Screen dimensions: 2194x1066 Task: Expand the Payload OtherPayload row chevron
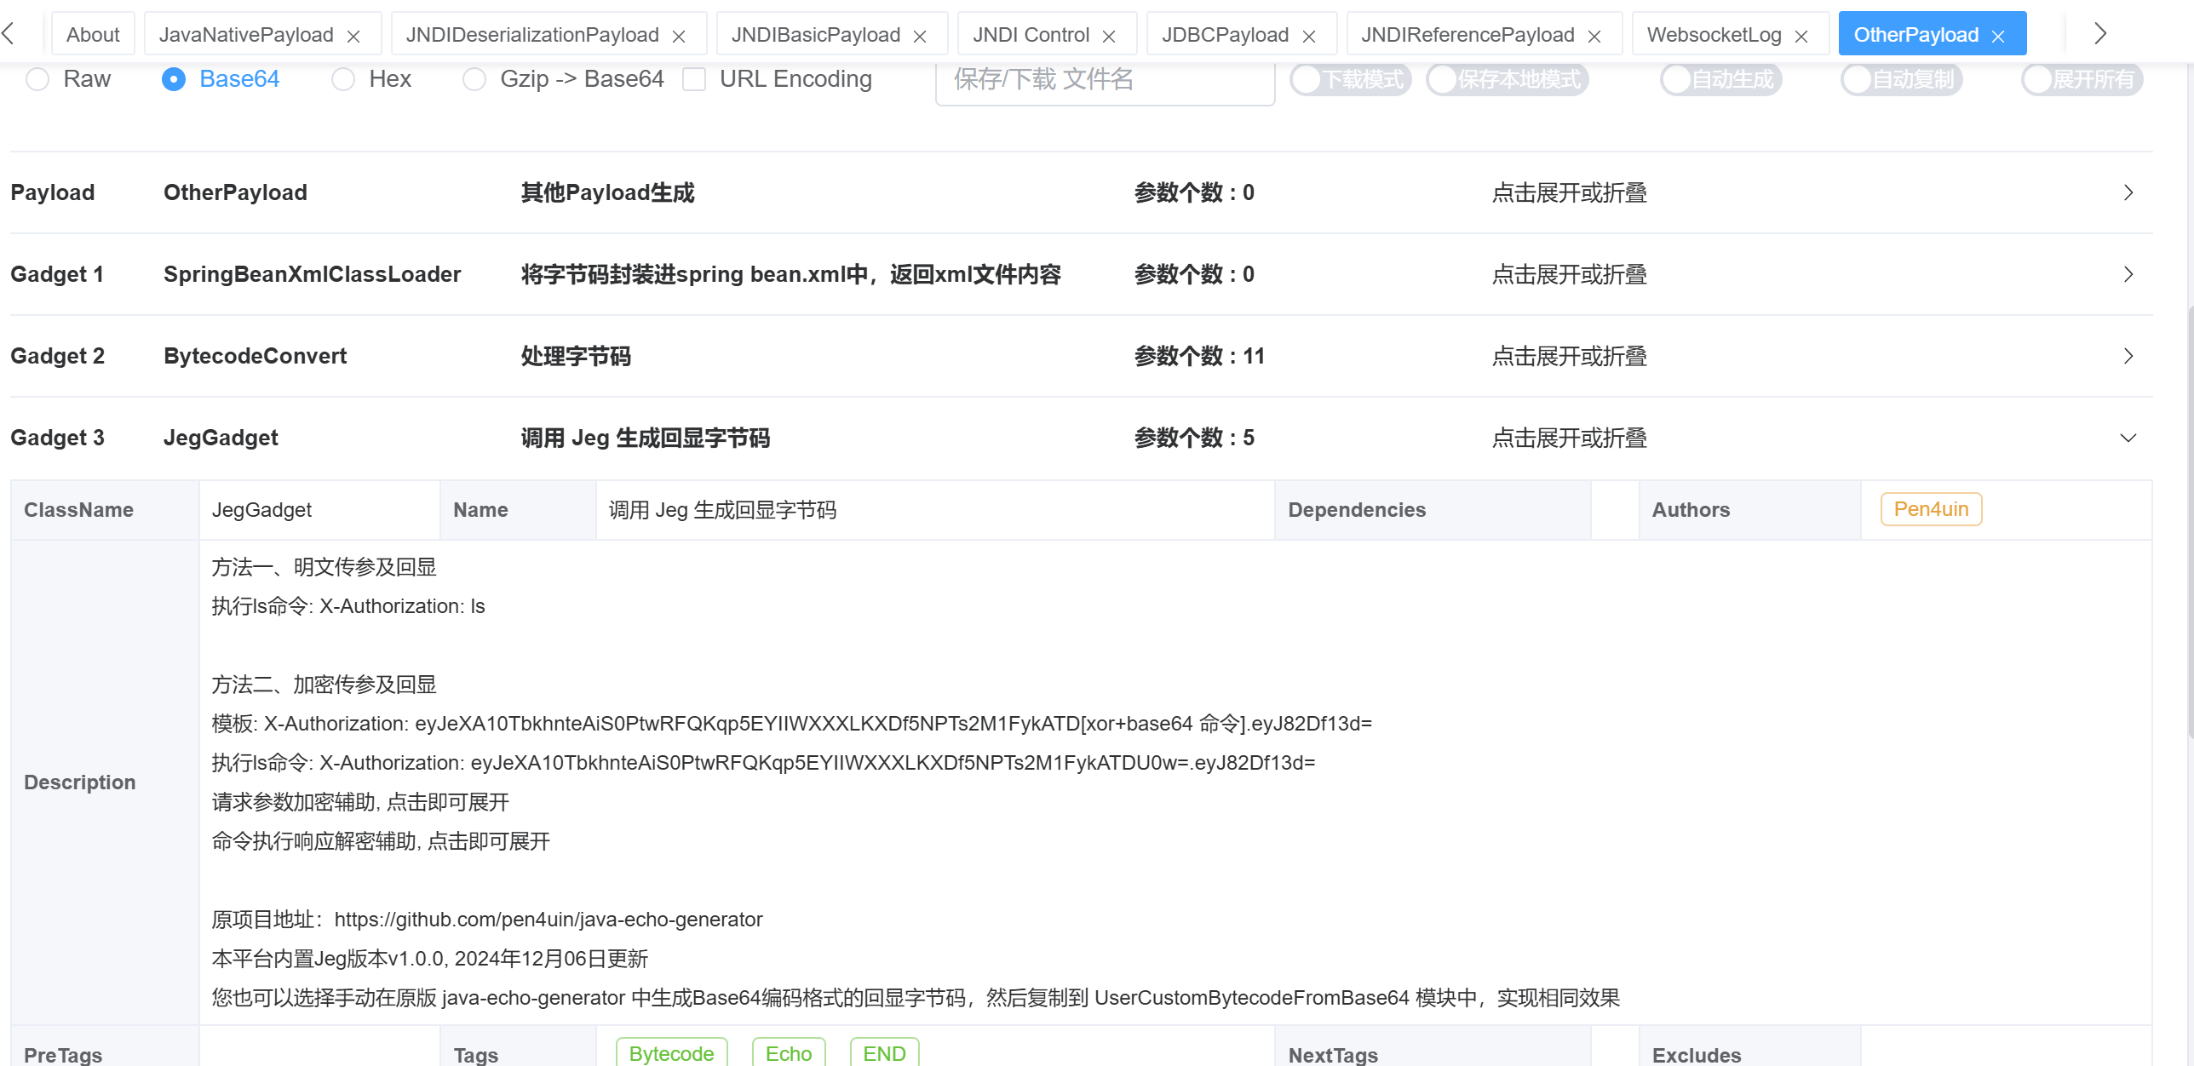pos(2128,192)
